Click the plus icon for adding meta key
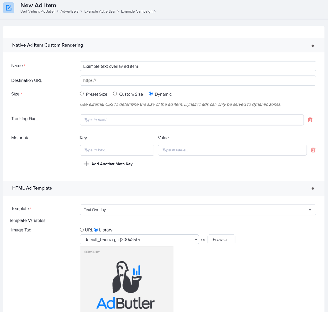 tap(86, 164)
